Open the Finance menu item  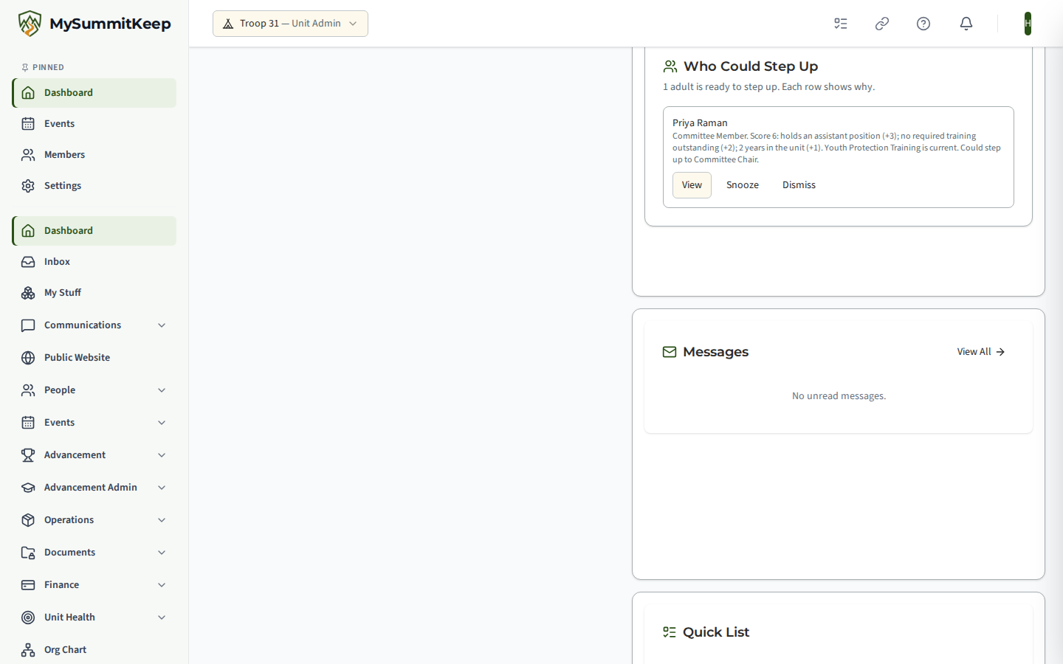click(94, 585)
